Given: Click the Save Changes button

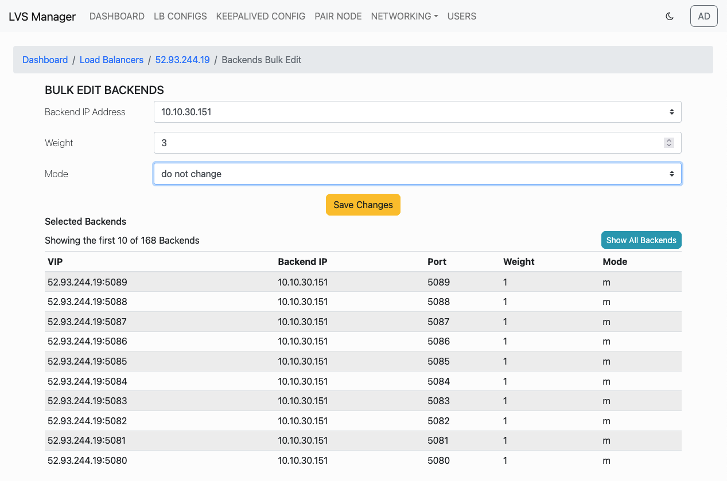Looking at the screenshot, I should 363,205.
